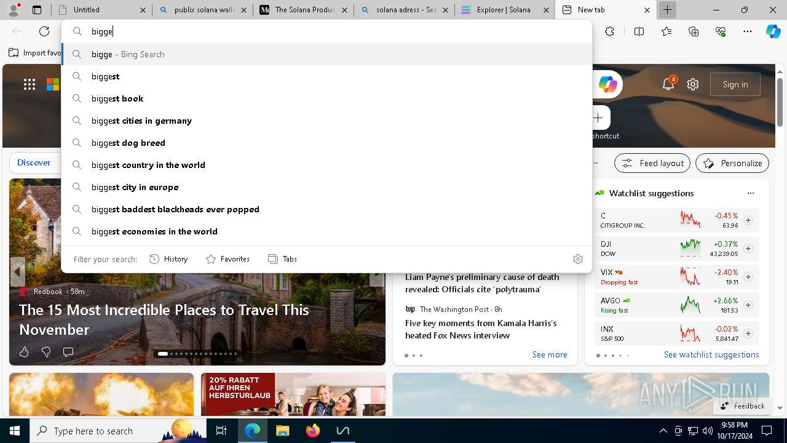Switch to solana adress search tab
The image size is (787, 443).
[405, 10]
